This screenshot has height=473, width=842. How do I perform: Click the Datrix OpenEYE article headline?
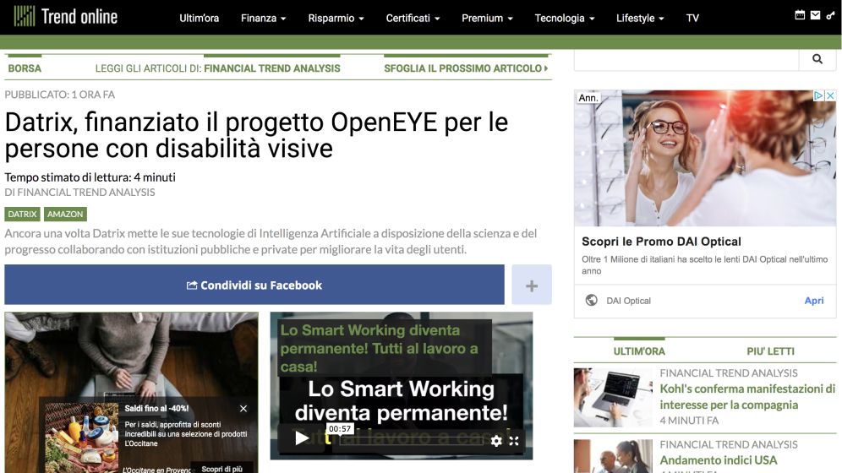pos(256,135)
